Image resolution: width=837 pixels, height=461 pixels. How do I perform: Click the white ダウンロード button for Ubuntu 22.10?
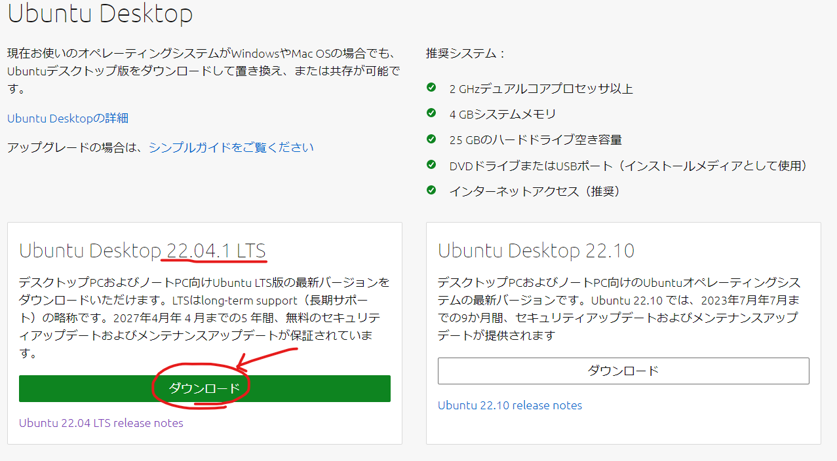click(623, 371)
